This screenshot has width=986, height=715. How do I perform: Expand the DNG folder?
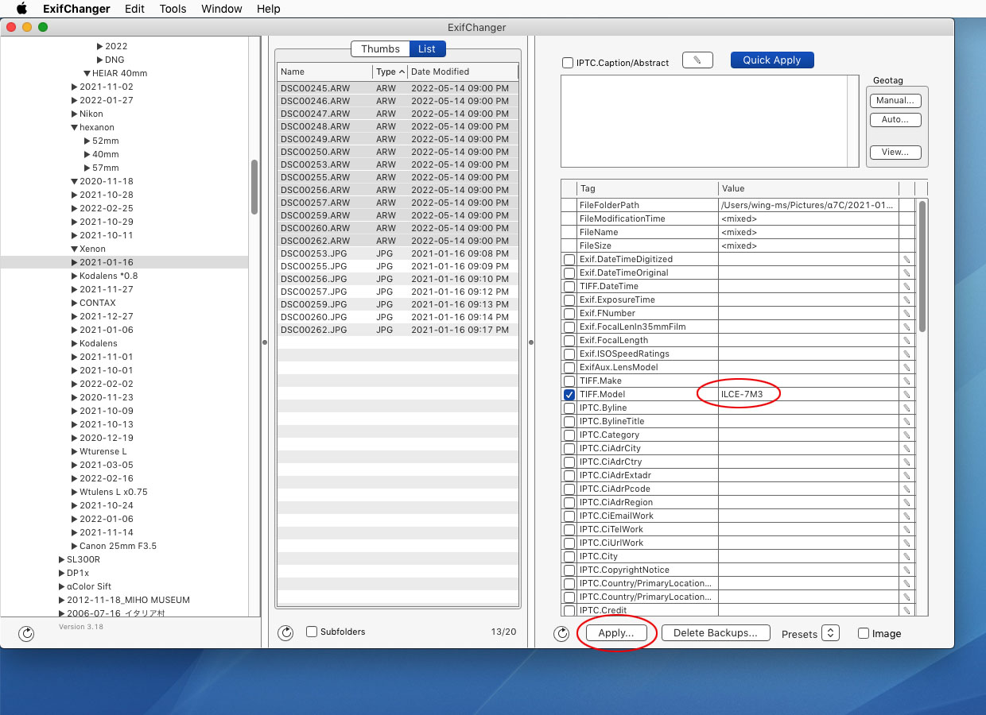99,60
